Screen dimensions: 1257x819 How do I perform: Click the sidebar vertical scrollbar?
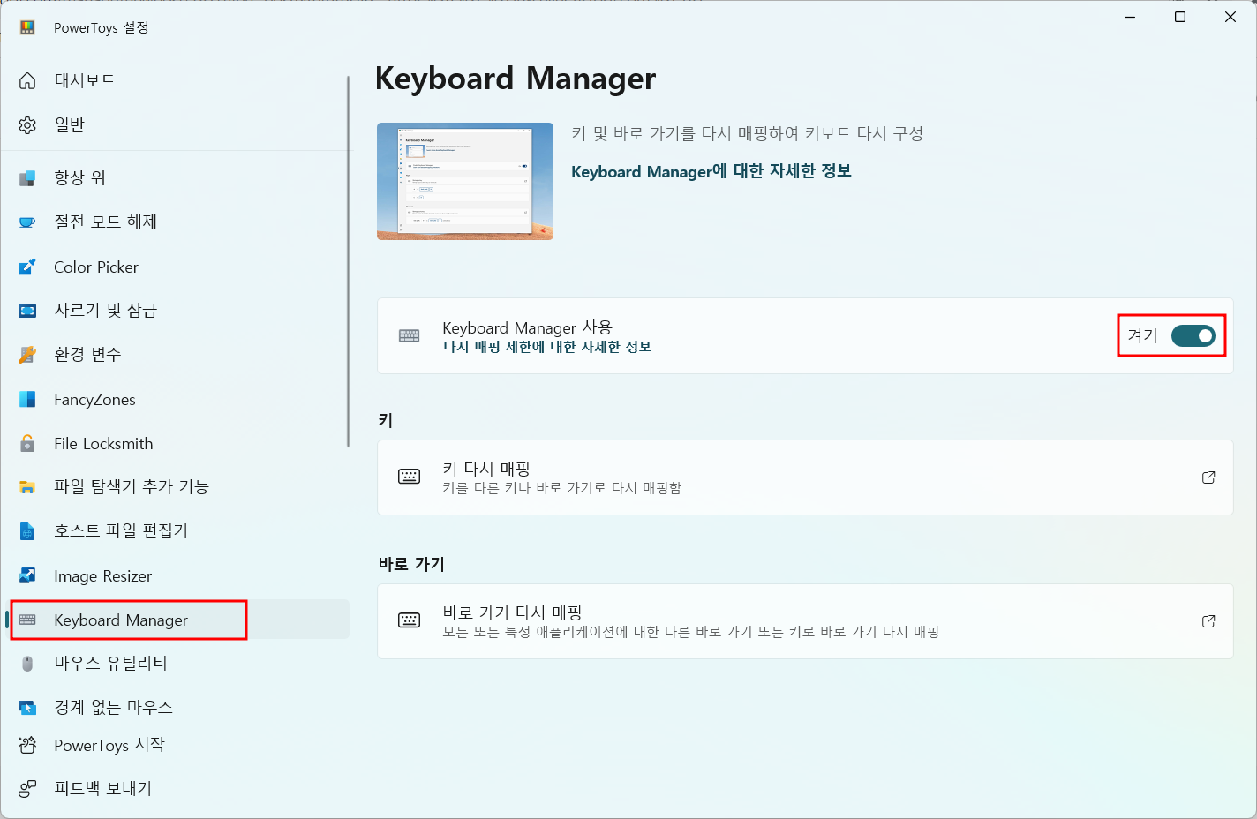pyautogui.click(x=348, y=262)
